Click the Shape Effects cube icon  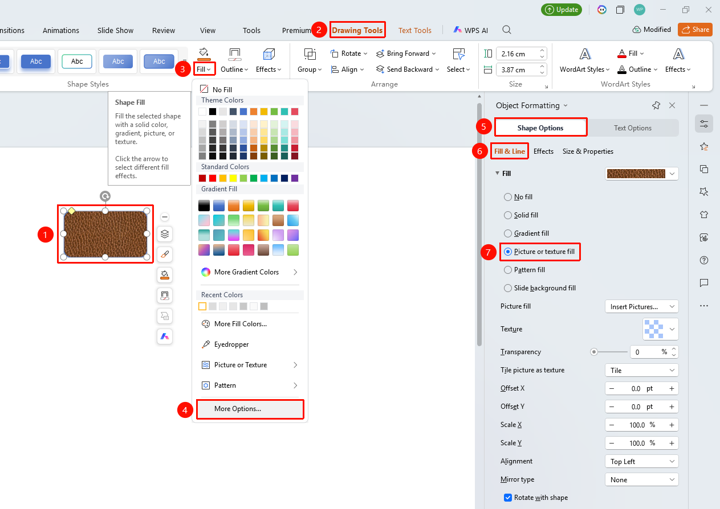(x=269, y=54)
